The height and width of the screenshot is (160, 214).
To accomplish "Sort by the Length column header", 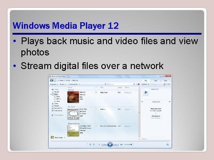I will pyautogui.click(x=120, y=87).
